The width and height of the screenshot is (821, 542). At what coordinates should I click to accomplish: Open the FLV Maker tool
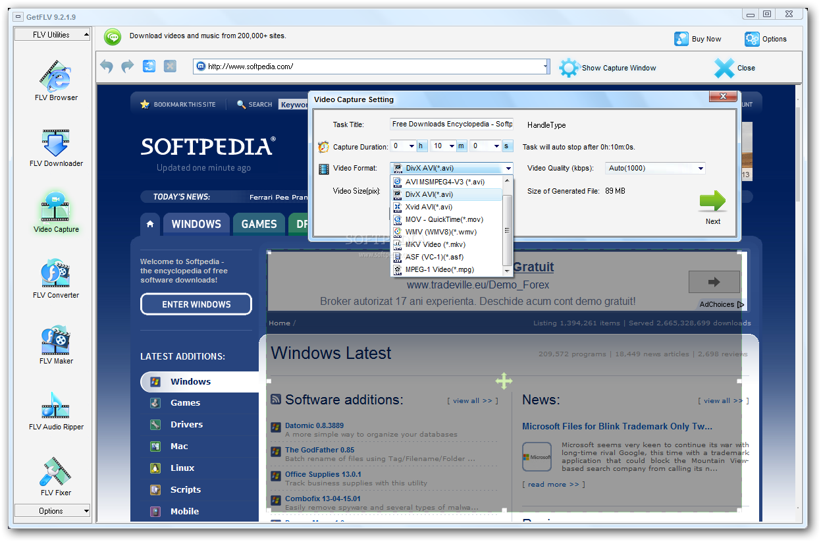pyautogui.click(x=55, y=344)
